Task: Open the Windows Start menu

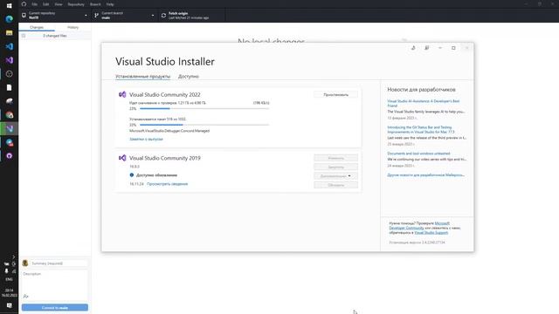Action: [10, 5]
